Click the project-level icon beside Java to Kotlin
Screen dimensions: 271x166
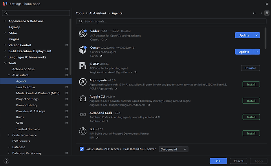pyautogui.click(x=66, y=87)
